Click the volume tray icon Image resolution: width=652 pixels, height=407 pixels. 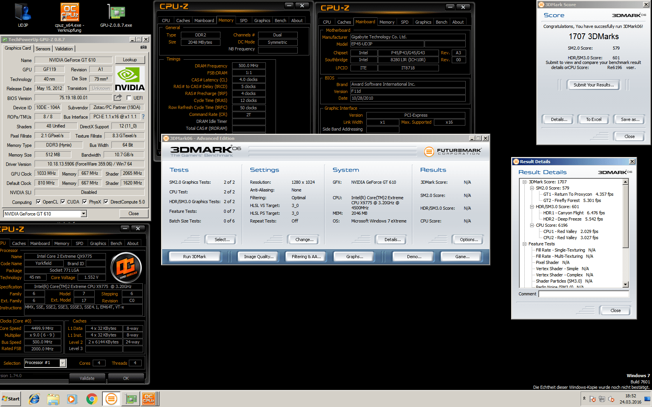[611, 399]
